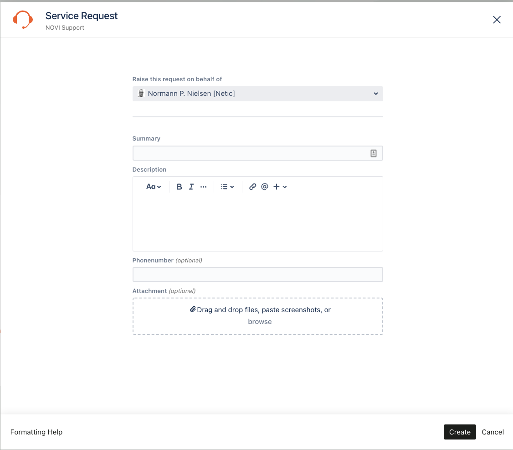Click the browse link for attachments
This screenshot has width=513, height=450.
[x=260, y=321]
